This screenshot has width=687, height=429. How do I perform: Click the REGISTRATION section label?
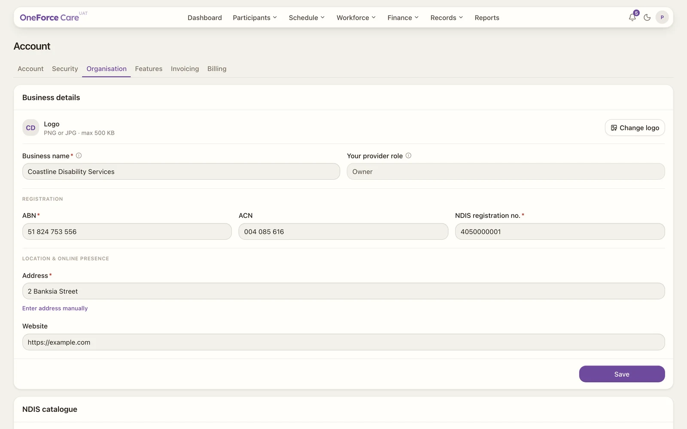[x=43, y=199]
